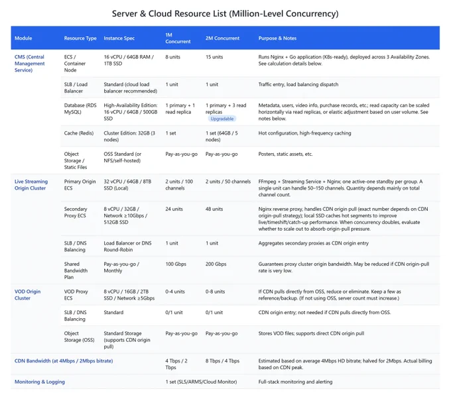Click the '1M Concurrent' column header
The image size is (451, 393).
(178, 38)
